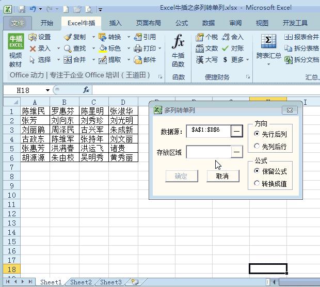Select 先行后列 direction radio button
Viewport: 320px width, 287px height.
coord(257,134)
